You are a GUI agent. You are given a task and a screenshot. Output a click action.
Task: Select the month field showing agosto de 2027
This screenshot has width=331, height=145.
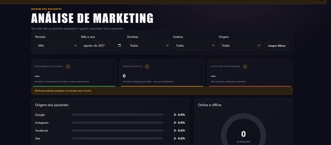(102, 46)
